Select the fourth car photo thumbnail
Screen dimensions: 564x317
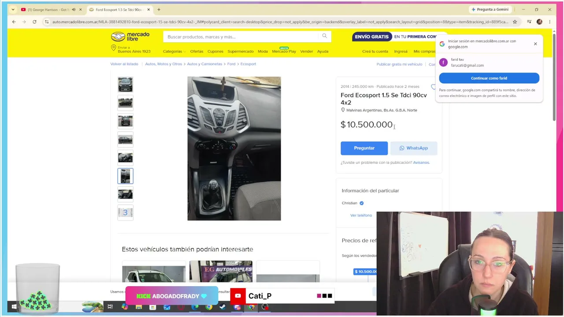pos(125,140)
